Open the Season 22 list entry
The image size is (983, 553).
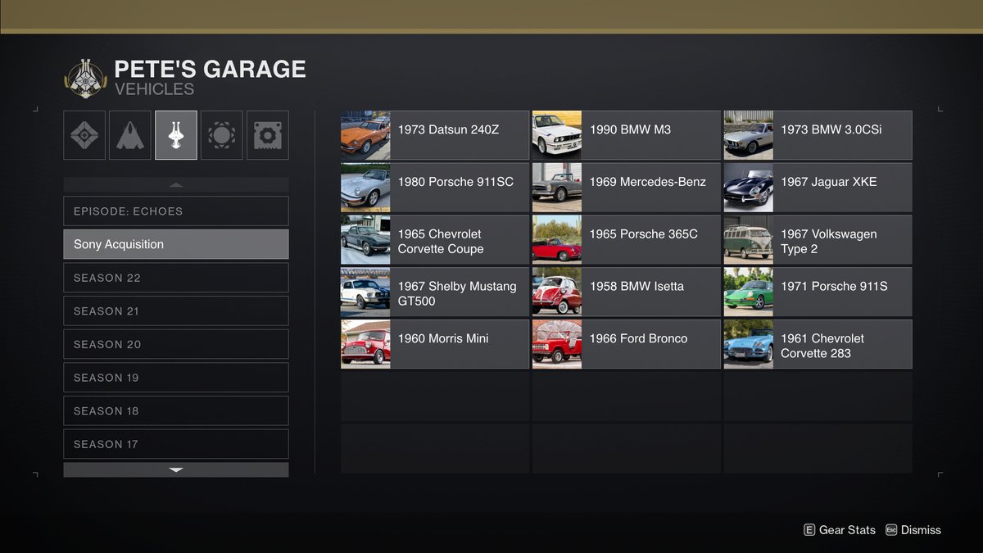[x=176, y=278]
